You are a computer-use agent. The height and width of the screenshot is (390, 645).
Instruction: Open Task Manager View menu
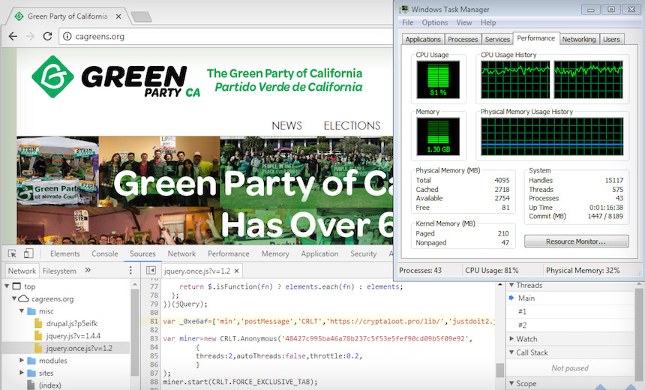pyautogui.click(x=464, y=22)
